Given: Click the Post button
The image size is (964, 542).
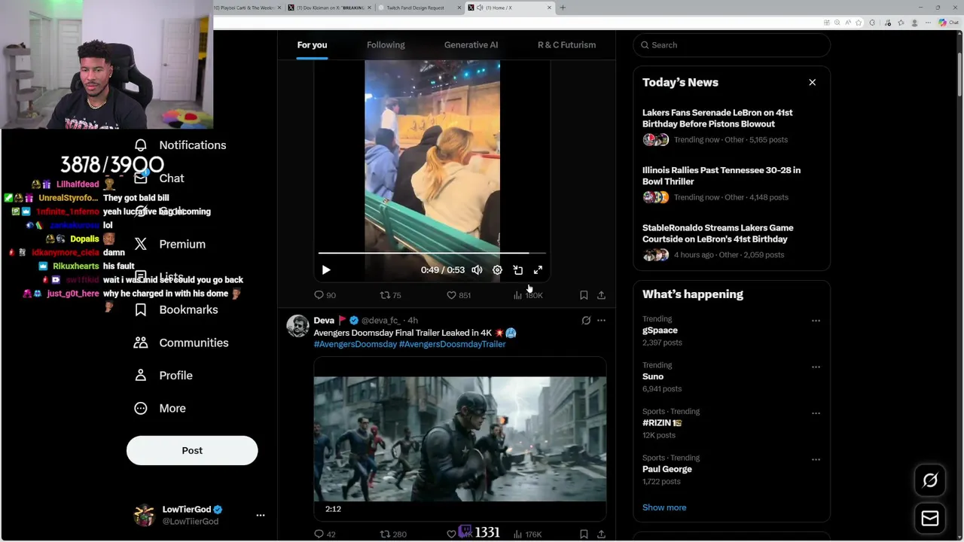Looking at the screenshot, I should [192, 450].
